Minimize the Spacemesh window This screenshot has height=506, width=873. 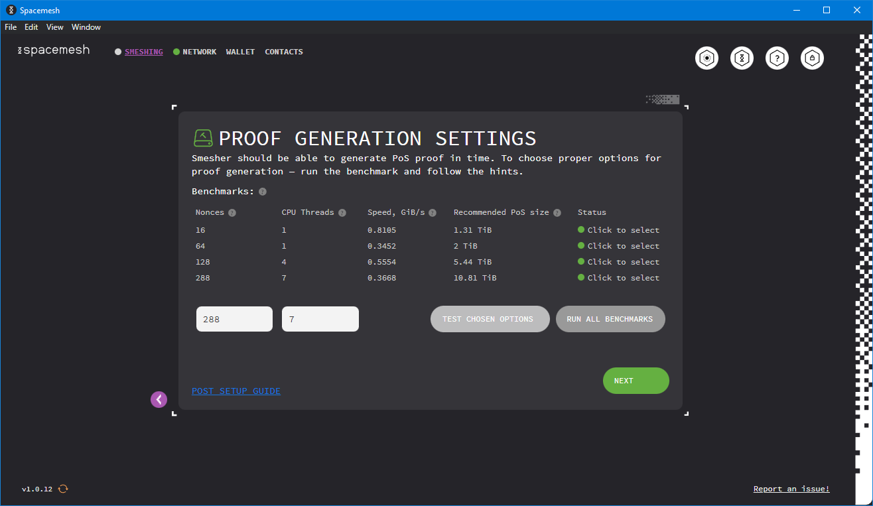click(797, 10)
